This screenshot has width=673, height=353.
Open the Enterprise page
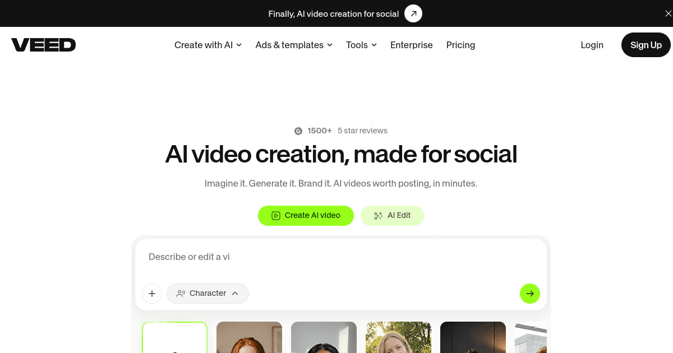tap(412, 45)
